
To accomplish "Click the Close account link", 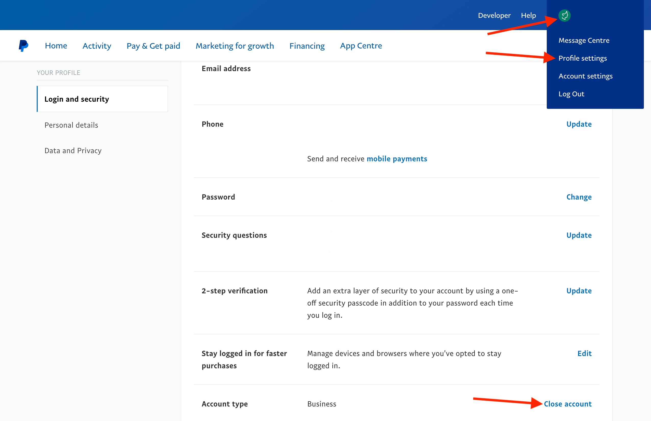I will [x=568, y=404].
